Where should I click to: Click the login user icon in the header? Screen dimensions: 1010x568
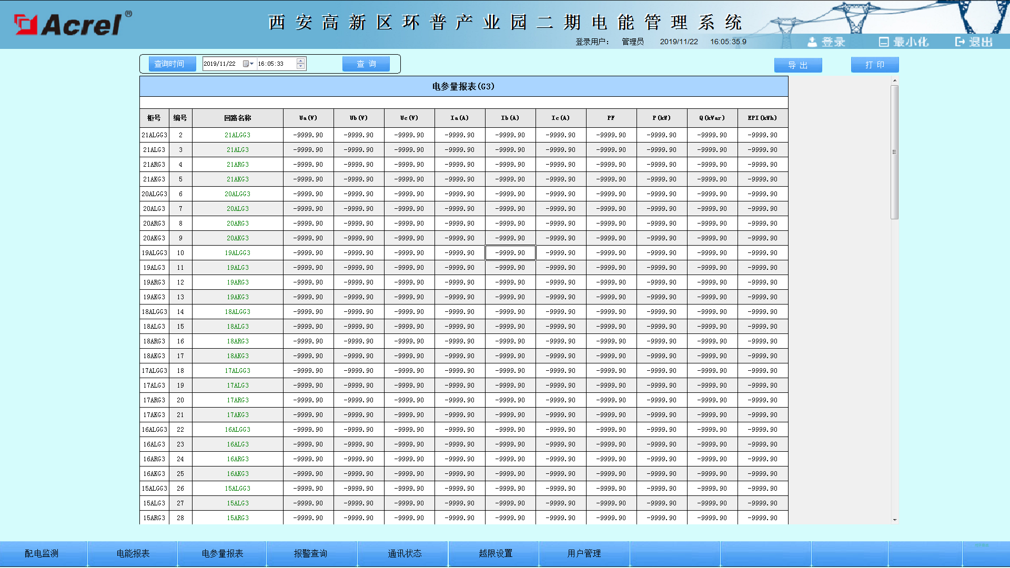coord(813,42)
